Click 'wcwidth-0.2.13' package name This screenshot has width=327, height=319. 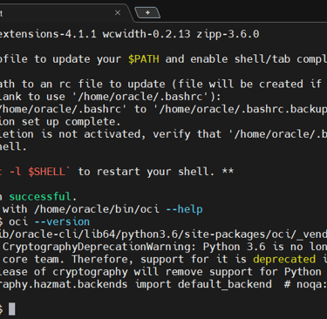click(146, 34)
